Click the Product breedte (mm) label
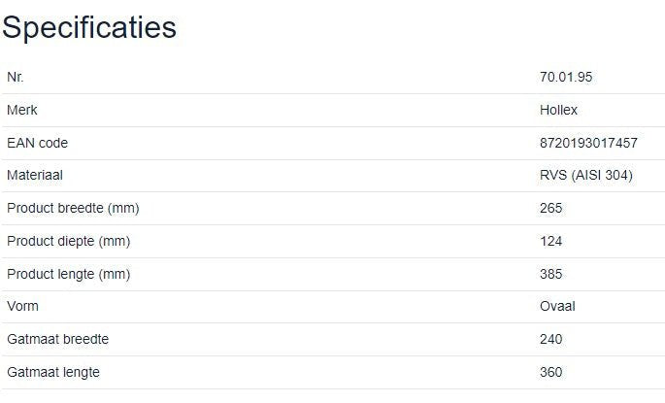Viewport: 665px width, 403px height. pos(72,208)
